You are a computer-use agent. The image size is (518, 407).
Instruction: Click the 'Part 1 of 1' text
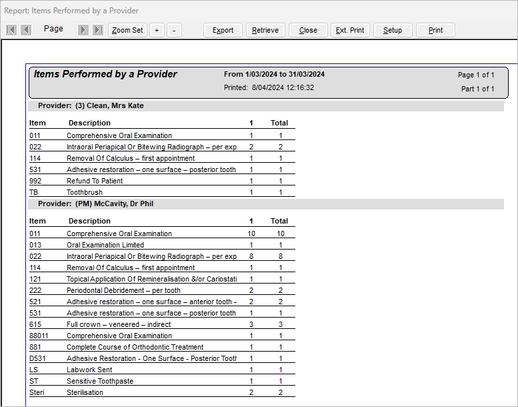click(478, 89)
